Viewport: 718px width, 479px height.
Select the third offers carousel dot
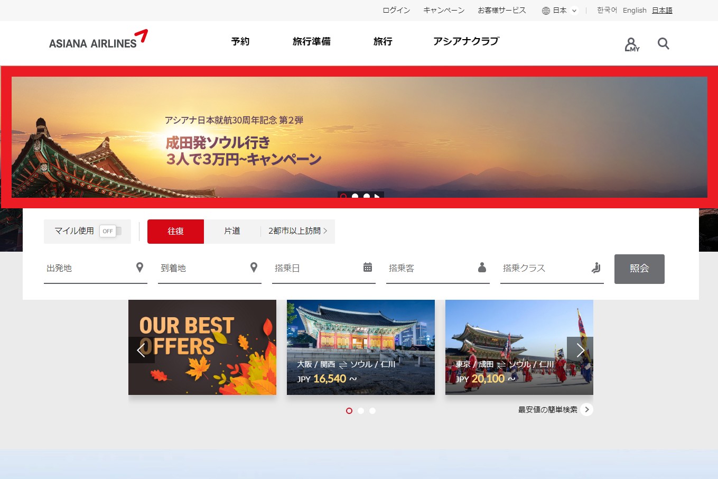(372, 411)
